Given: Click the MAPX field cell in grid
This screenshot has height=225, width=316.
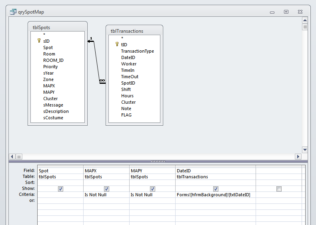Looking at the screenshot, I should point(106,171).
